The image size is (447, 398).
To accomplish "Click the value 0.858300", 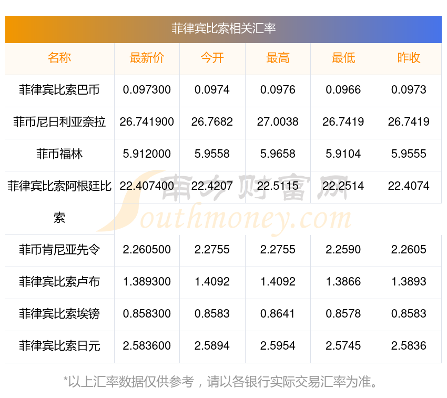I will tap(147, 314).
